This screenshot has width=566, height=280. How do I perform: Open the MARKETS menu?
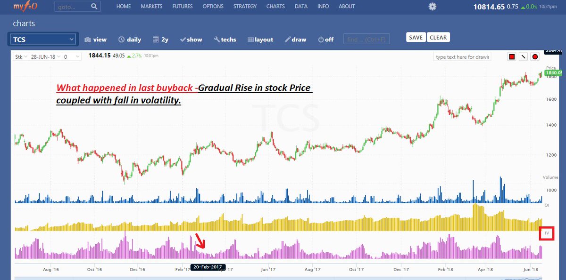pos(151,7)
